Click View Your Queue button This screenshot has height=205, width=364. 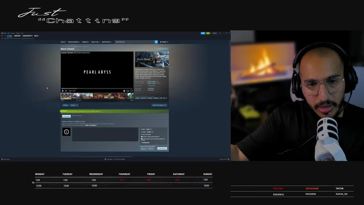tap(159, 105)
